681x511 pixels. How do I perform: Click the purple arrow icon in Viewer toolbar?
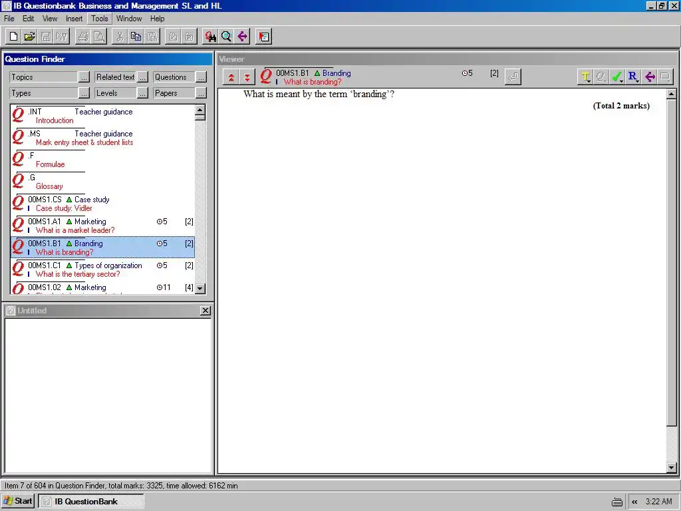[x=650, y=77]
